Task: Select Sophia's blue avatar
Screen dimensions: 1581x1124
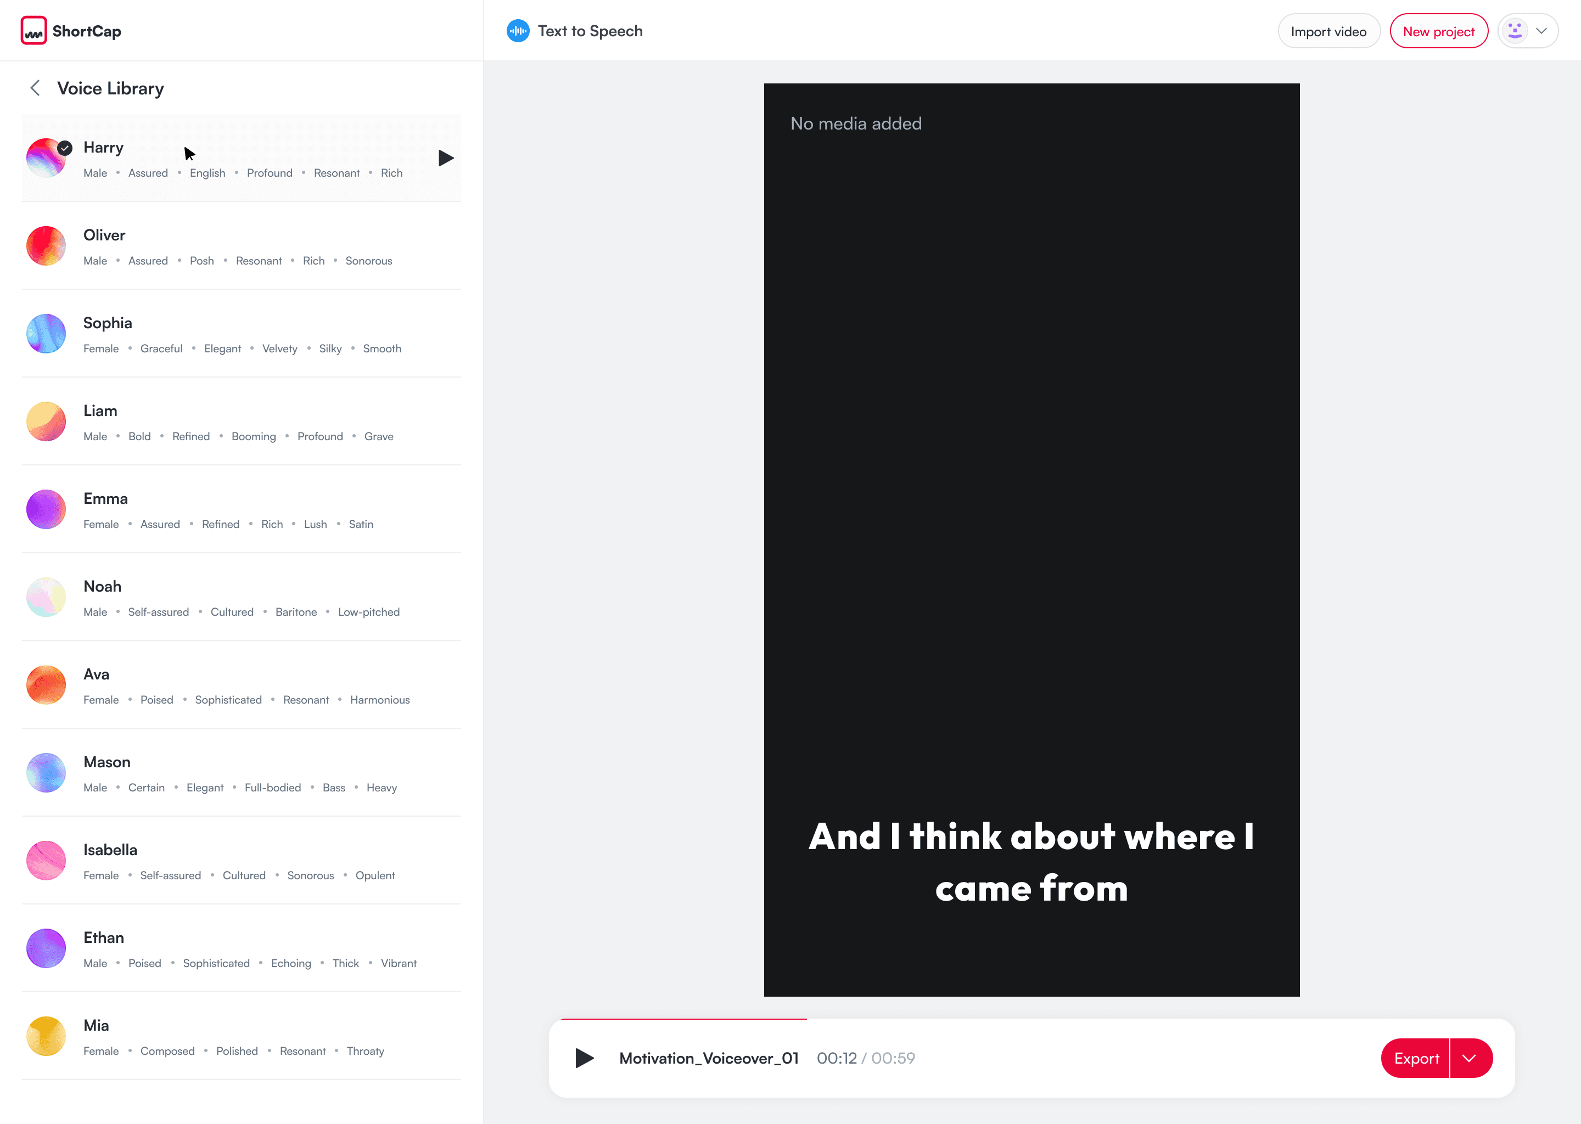Action: [46, 334]
